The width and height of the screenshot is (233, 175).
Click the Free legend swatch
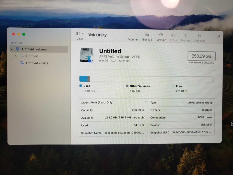point(173,86)
